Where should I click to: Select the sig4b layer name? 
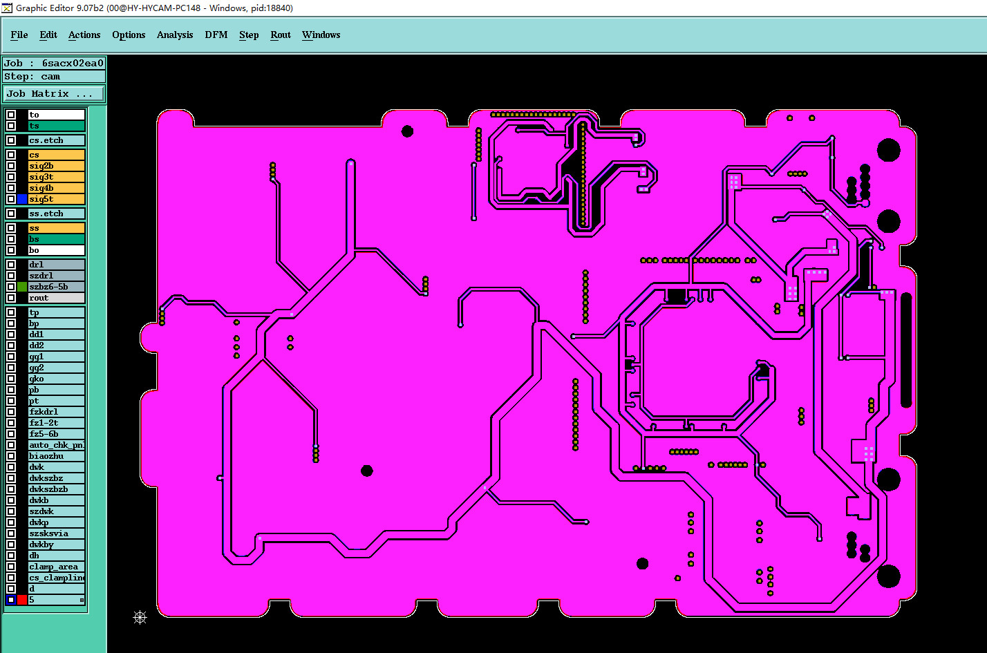(x=57, y=188)
